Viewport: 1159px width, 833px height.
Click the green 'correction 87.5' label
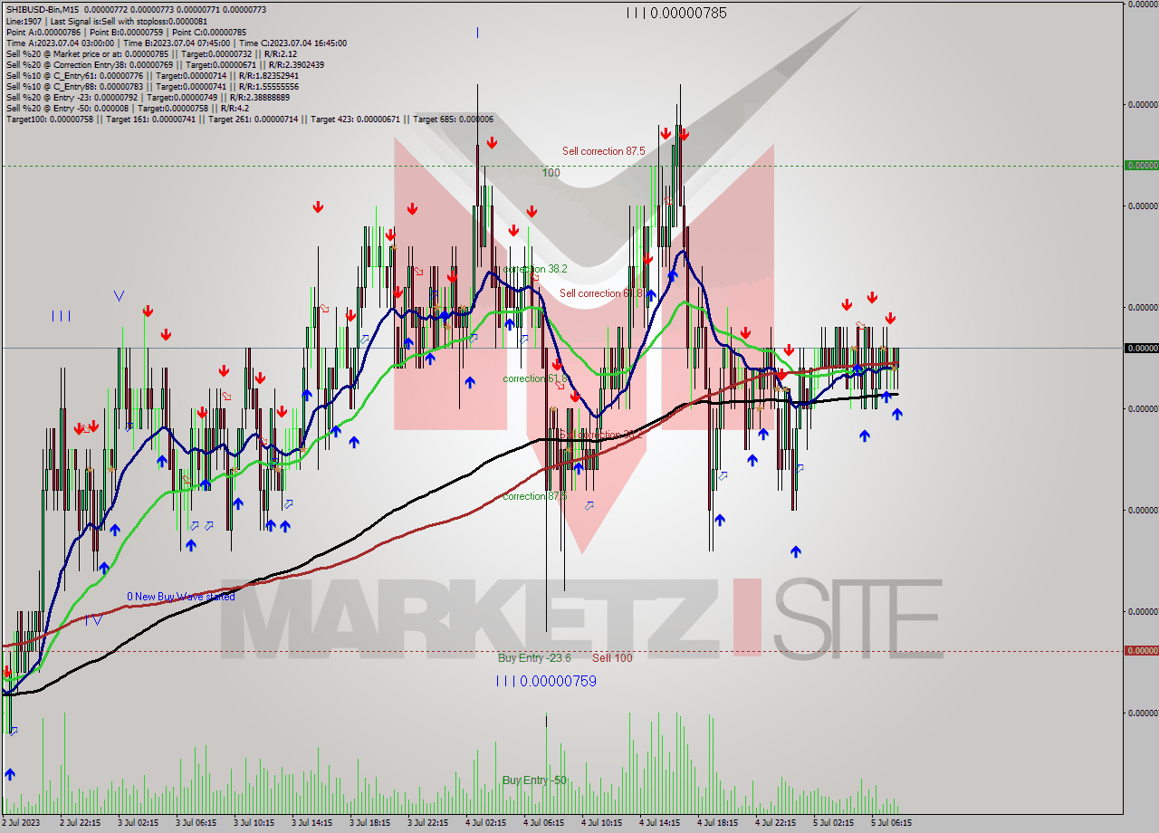click(x=535, y=496)
